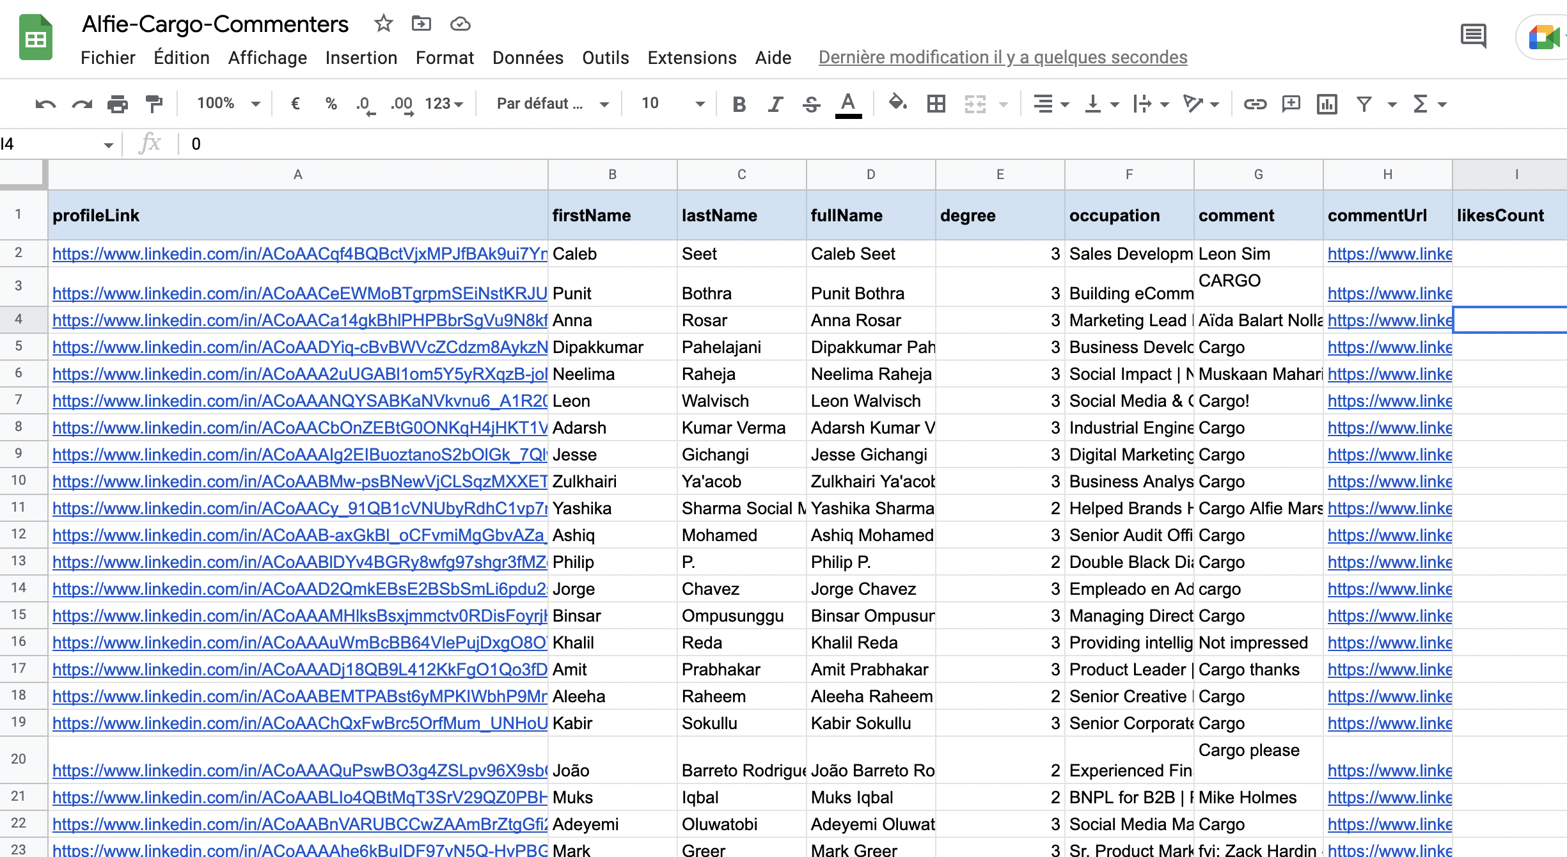This screenshot has width=1567, height=857.
Task: Select the document title Alfie-Cargo-Commenters
Action: [215, 24]
